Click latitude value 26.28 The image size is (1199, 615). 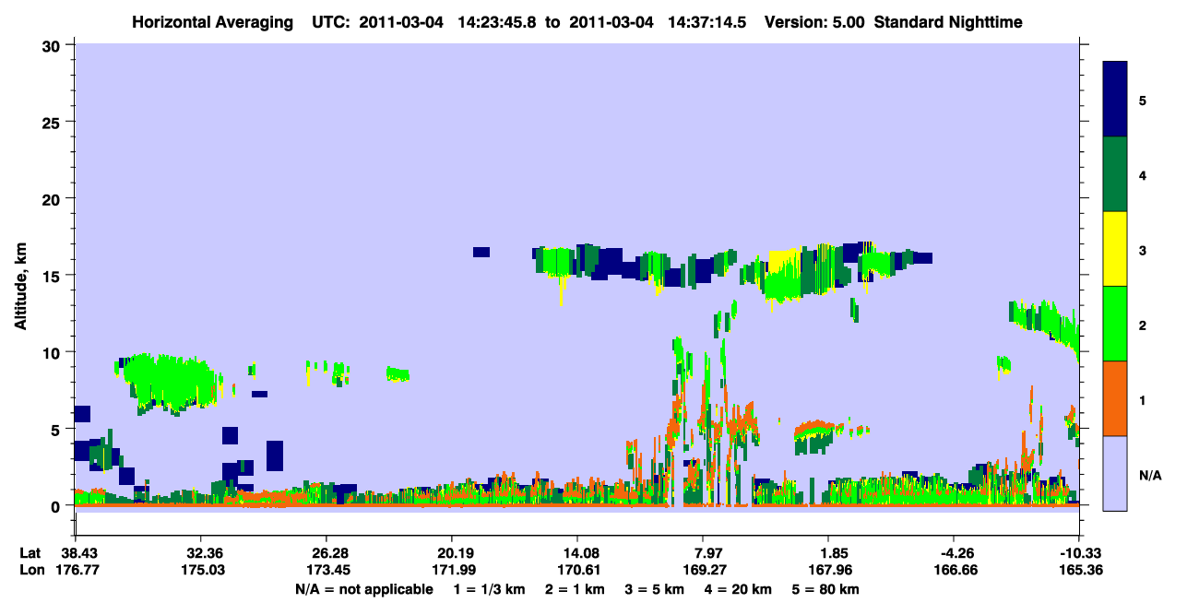[x=326, y=553]
